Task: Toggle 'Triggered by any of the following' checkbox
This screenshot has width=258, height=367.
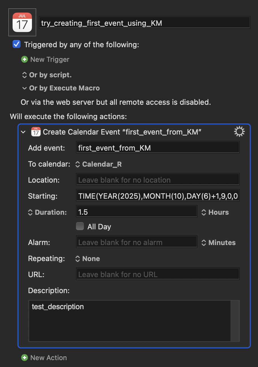Action: tap(17, 44)
